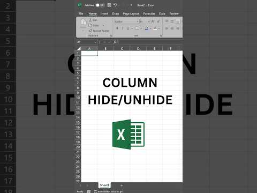Select column D header
The image size is (257, 193).
click(138, 49)
